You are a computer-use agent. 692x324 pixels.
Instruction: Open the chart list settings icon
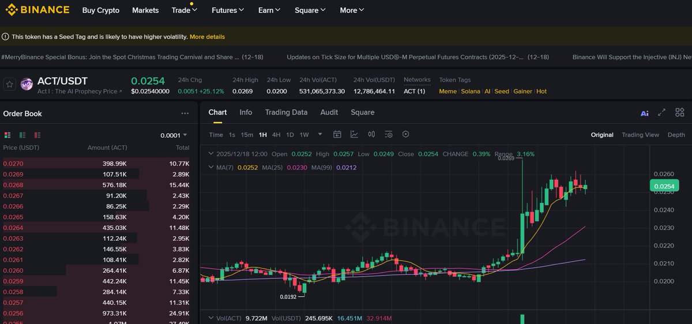pos(389,134)
